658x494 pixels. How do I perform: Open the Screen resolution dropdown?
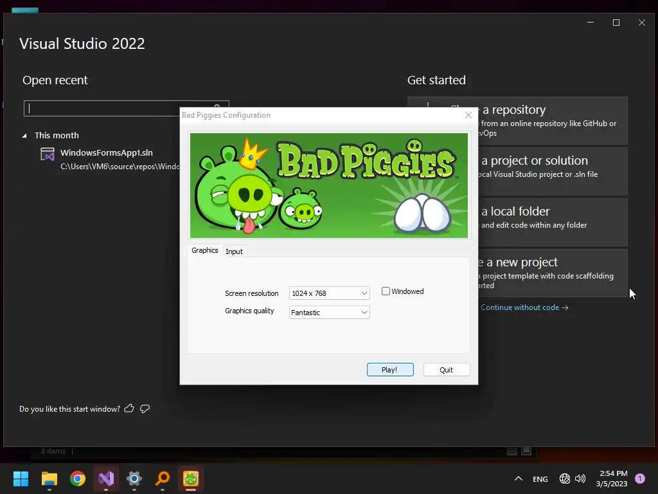[330, 293]
